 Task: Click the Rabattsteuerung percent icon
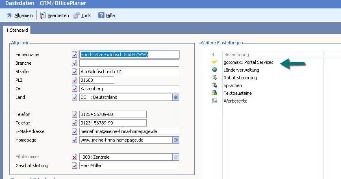click(x=215, y=78)
